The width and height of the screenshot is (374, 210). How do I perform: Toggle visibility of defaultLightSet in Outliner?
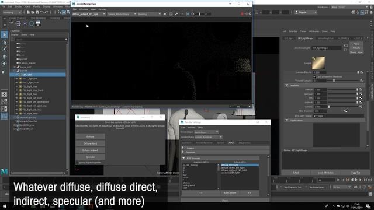pyautogui.click(x=18, y=117)
